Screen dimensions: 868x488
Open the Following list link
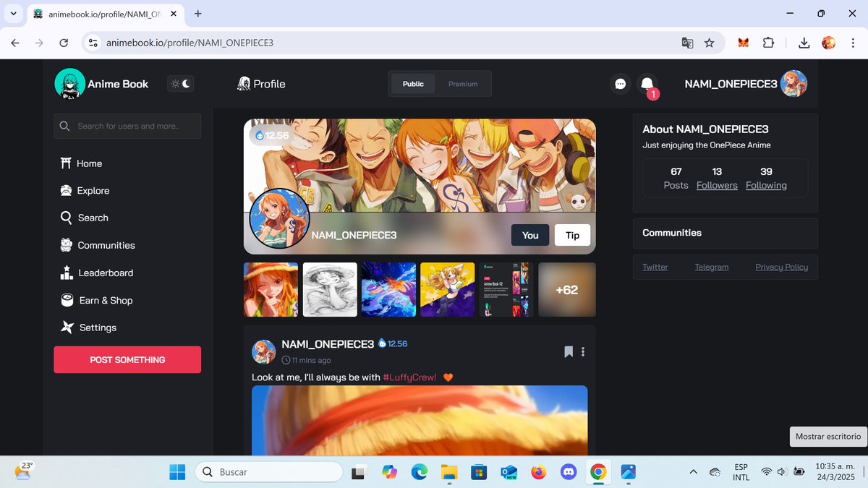pos(766,185)
